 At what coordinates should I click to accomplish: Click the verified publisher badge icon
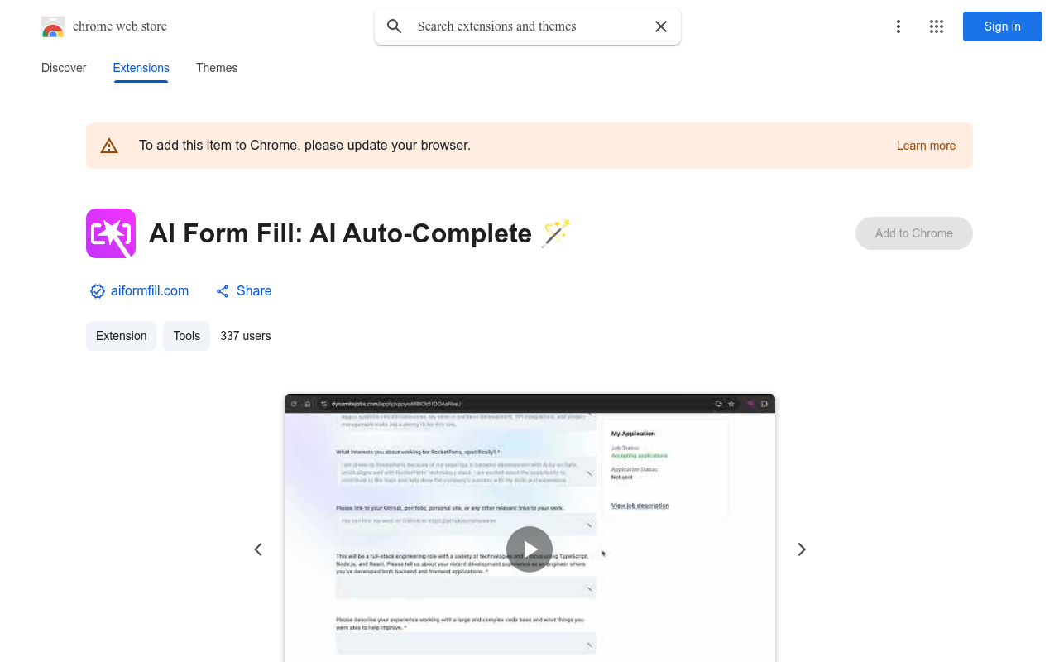pyautogui.click(x=98, y=291)
